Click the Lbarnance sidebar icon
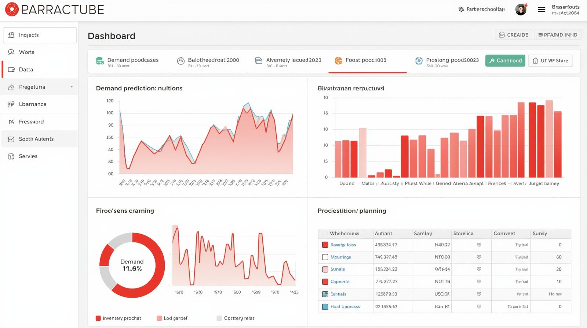Image resolution: width=587 pixels, height=328 pixels. click(11, 104)
